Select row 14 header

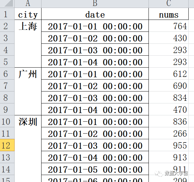[x=7, y=169]
